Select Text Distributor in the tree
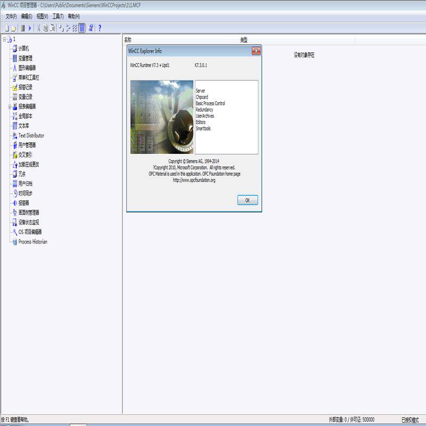The image size is (426, 426). [31, 136]
